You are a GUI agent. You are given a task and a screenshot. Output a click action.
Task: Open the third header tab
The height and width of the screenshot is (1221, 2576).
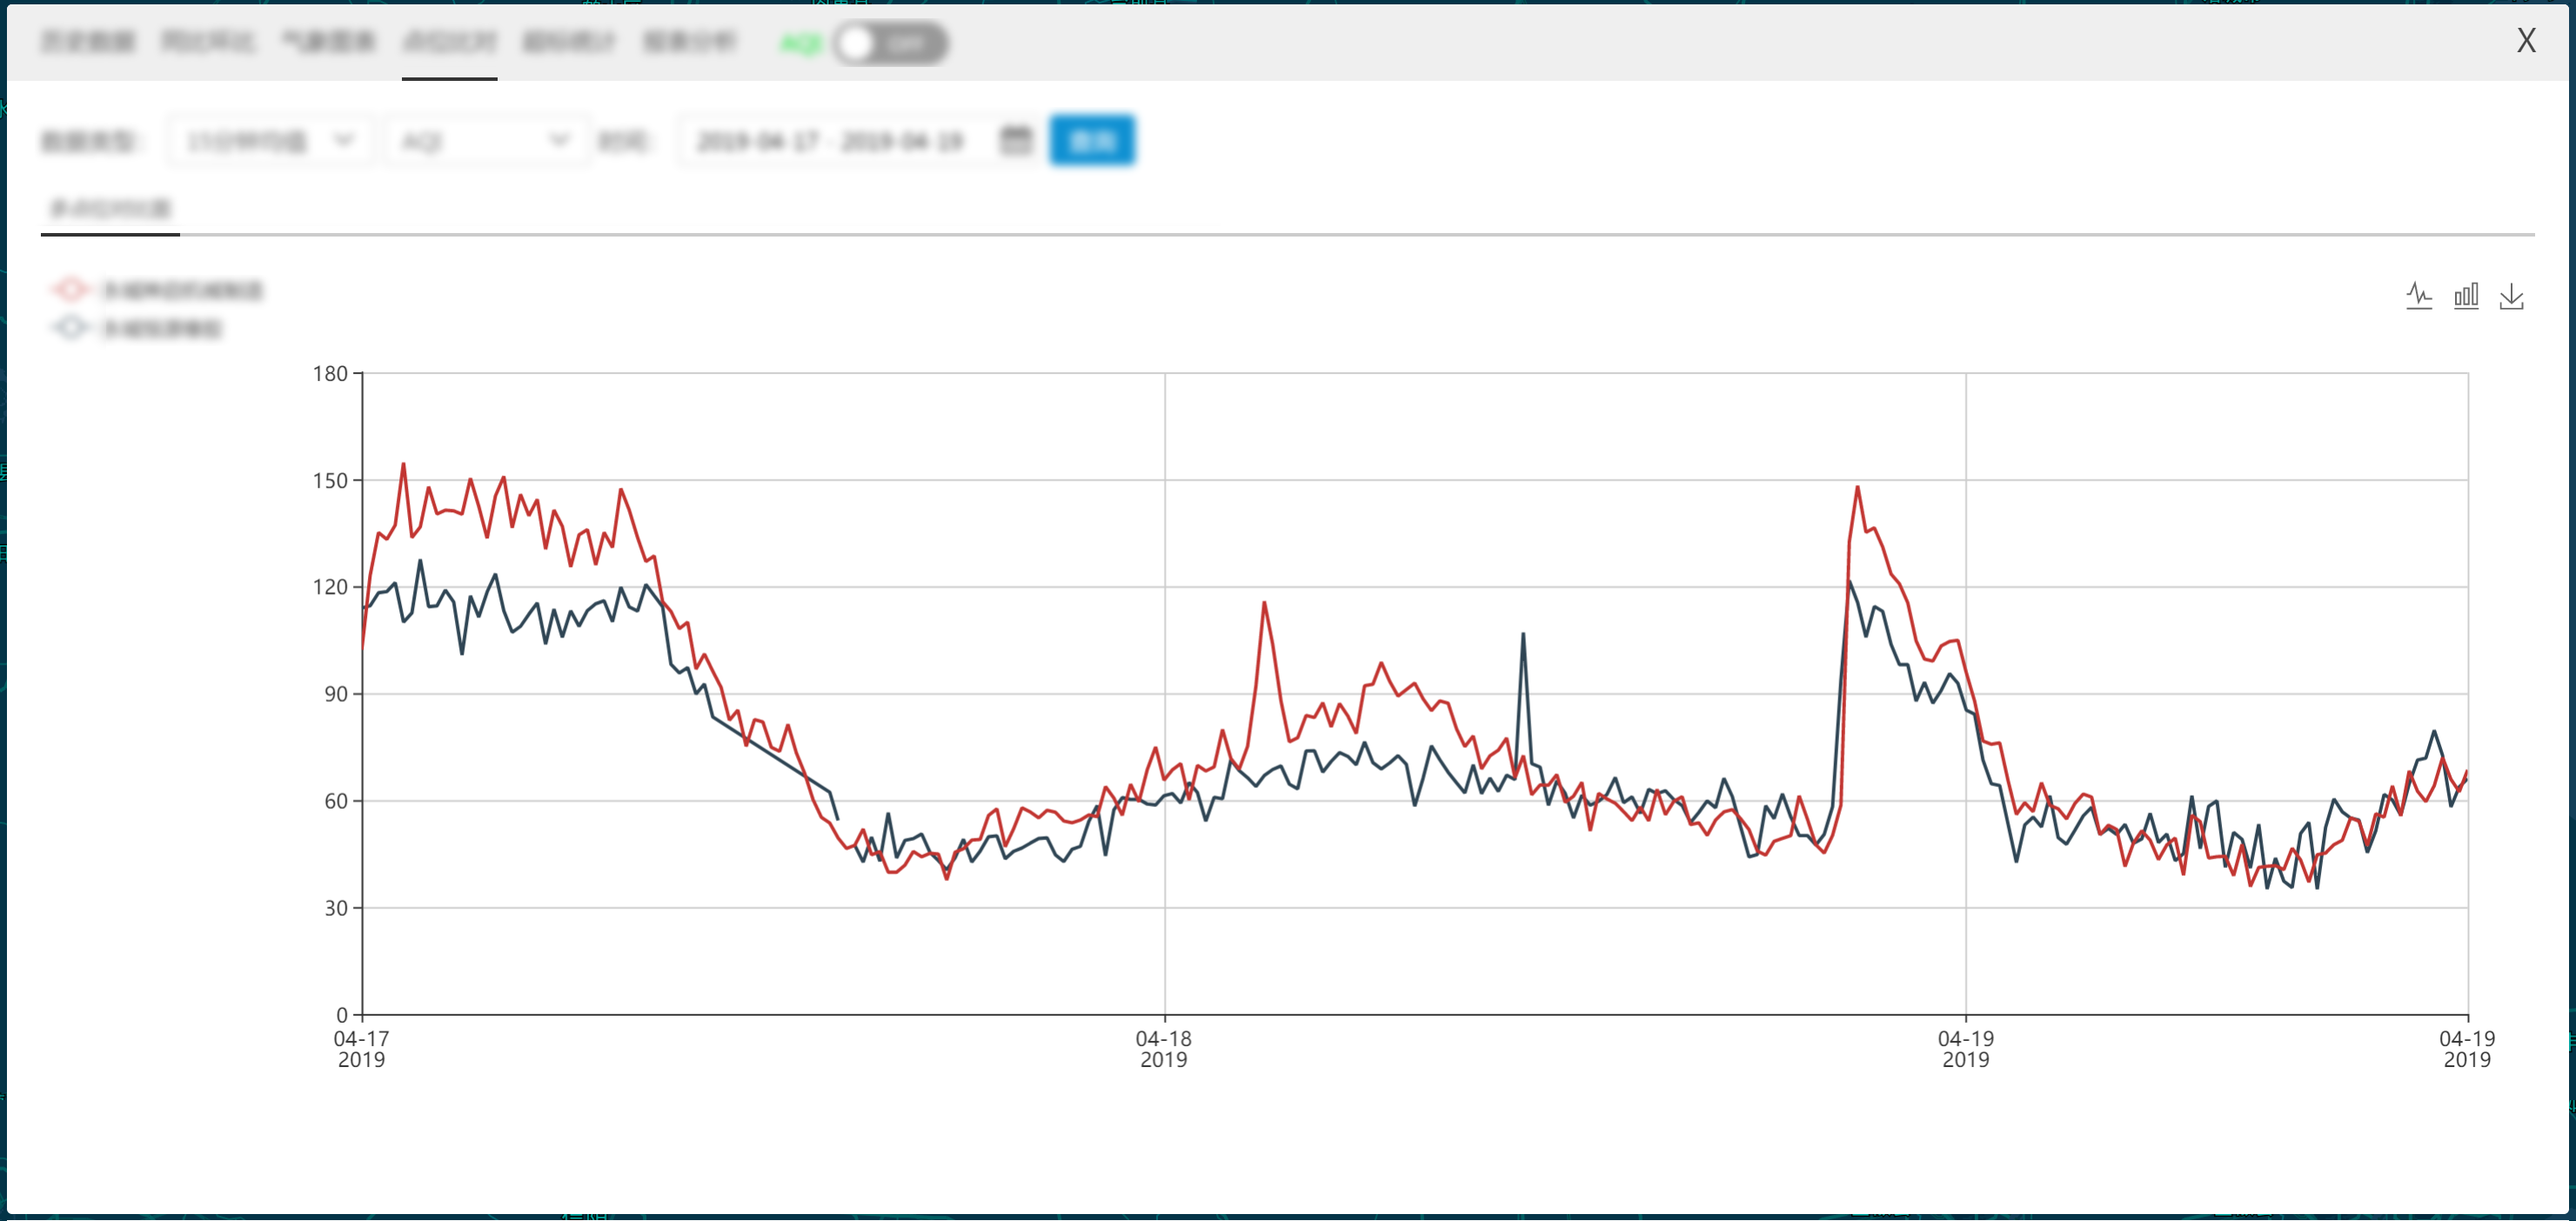tap(328, 41)
